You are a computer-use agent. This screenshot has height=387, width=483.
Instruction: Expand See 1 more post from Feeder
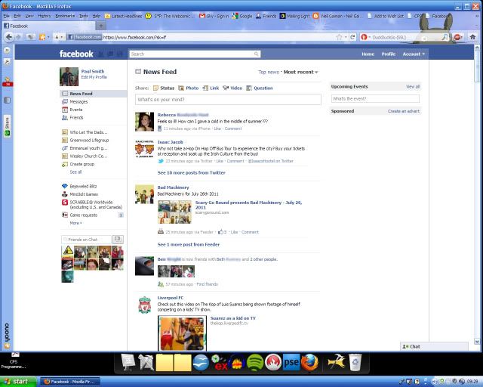pyautogui.click(x=189, y=244)
